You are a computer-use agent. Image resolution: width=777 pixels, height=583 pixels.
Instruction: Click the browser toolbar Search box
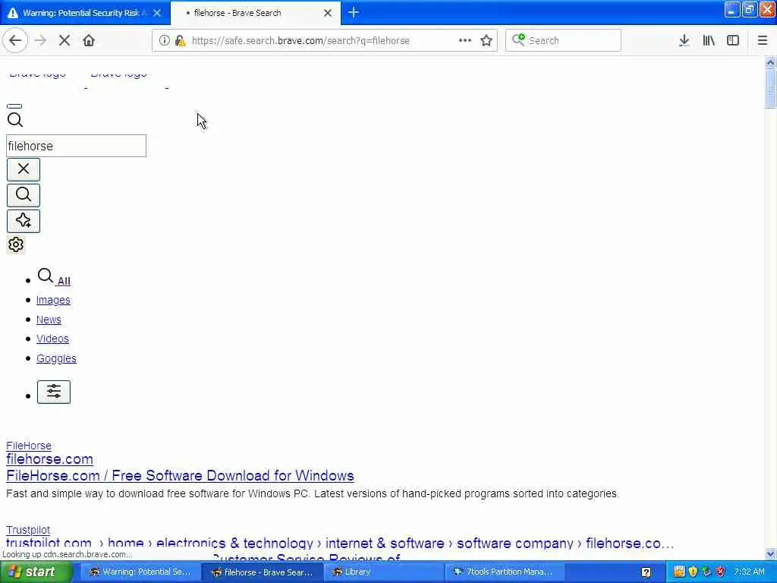pos(563,41)
